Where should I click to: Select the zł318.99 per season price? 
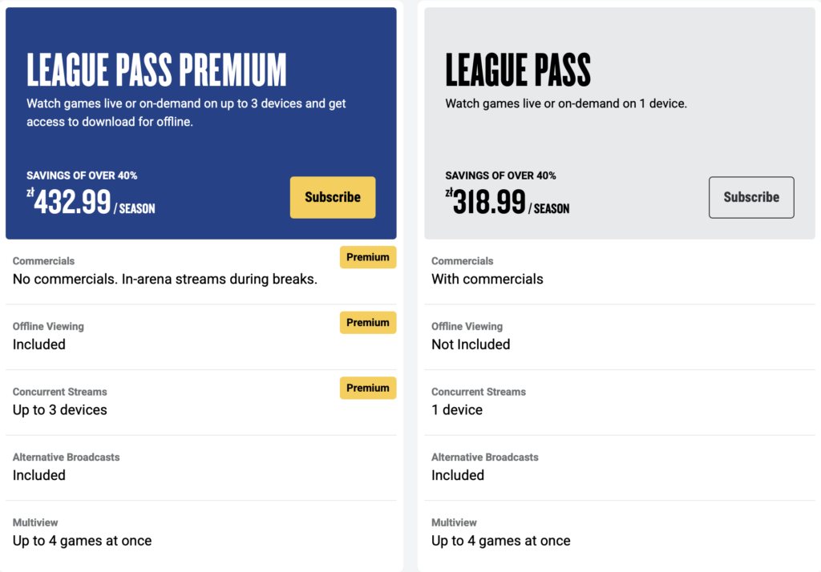[508, 202]
